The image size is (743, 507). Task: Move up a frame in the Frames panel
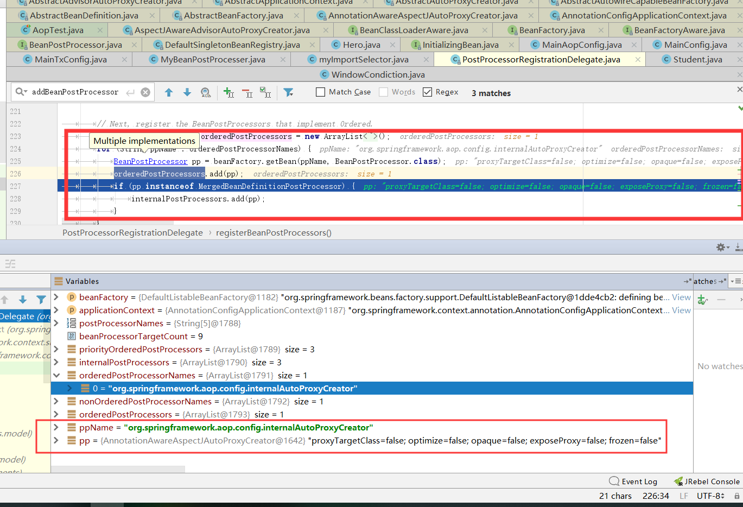4,300
